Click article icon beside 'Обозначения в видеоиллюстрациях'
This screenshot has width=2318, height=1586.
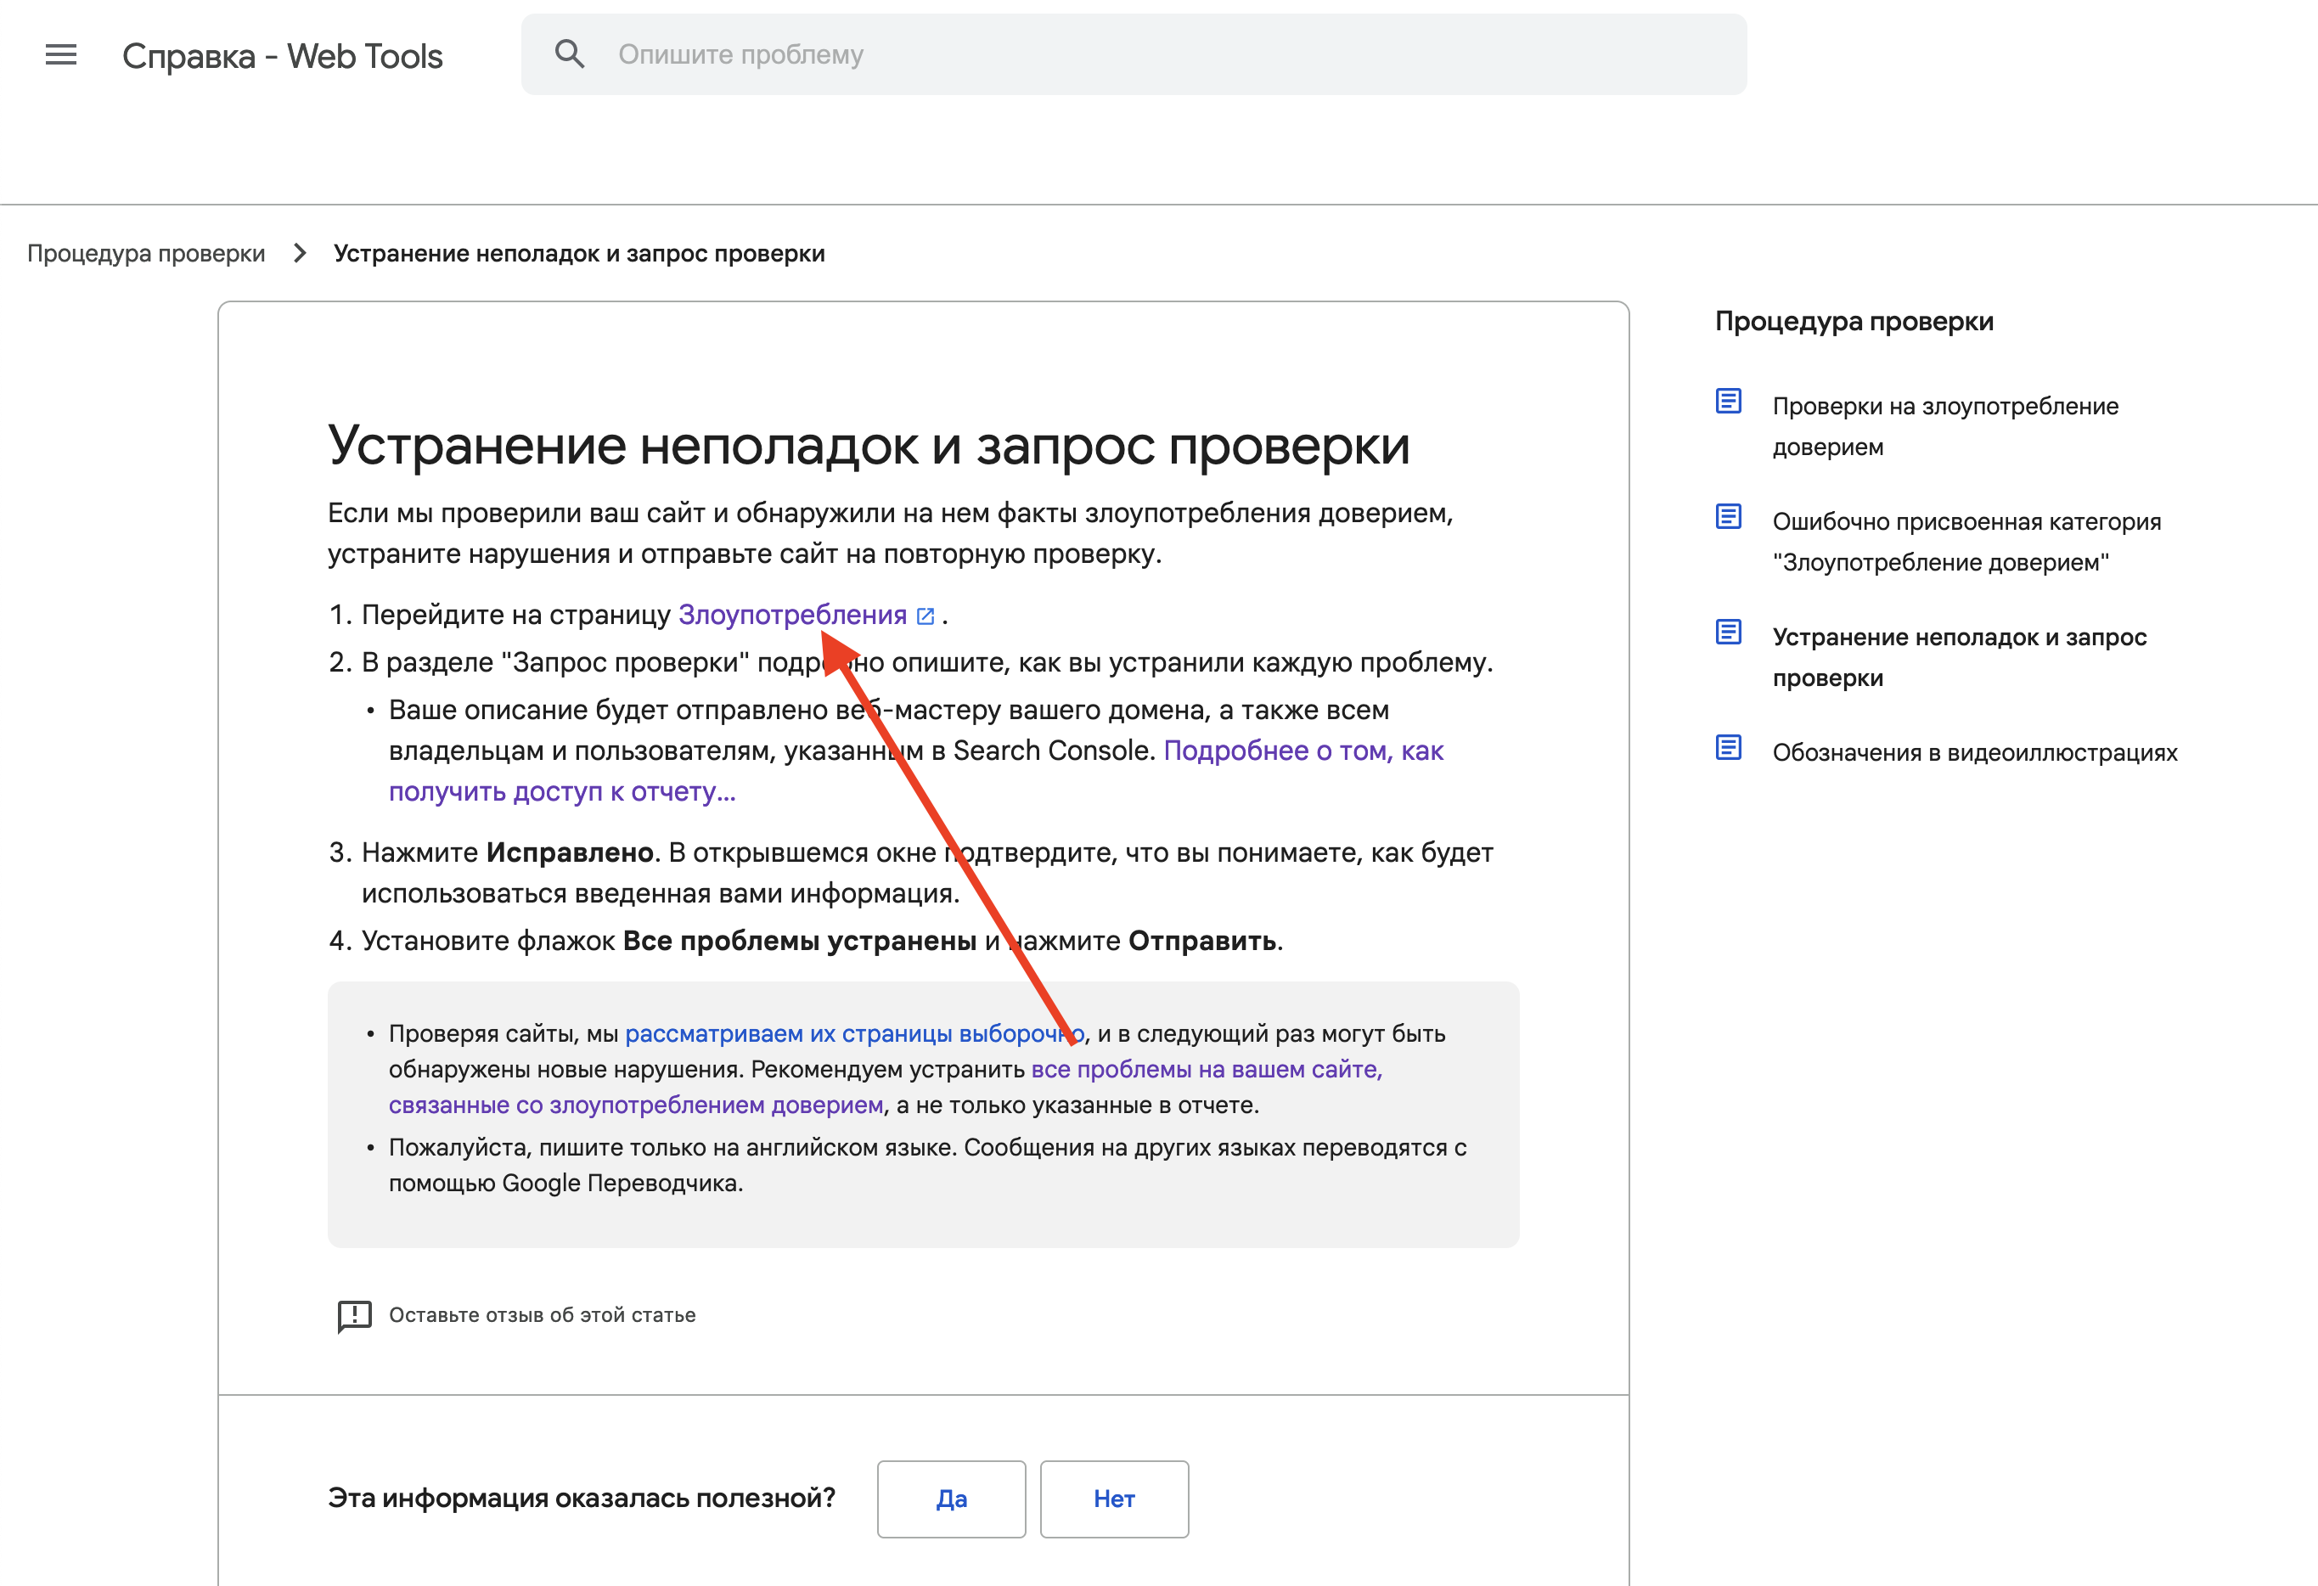coord(1729,747)
